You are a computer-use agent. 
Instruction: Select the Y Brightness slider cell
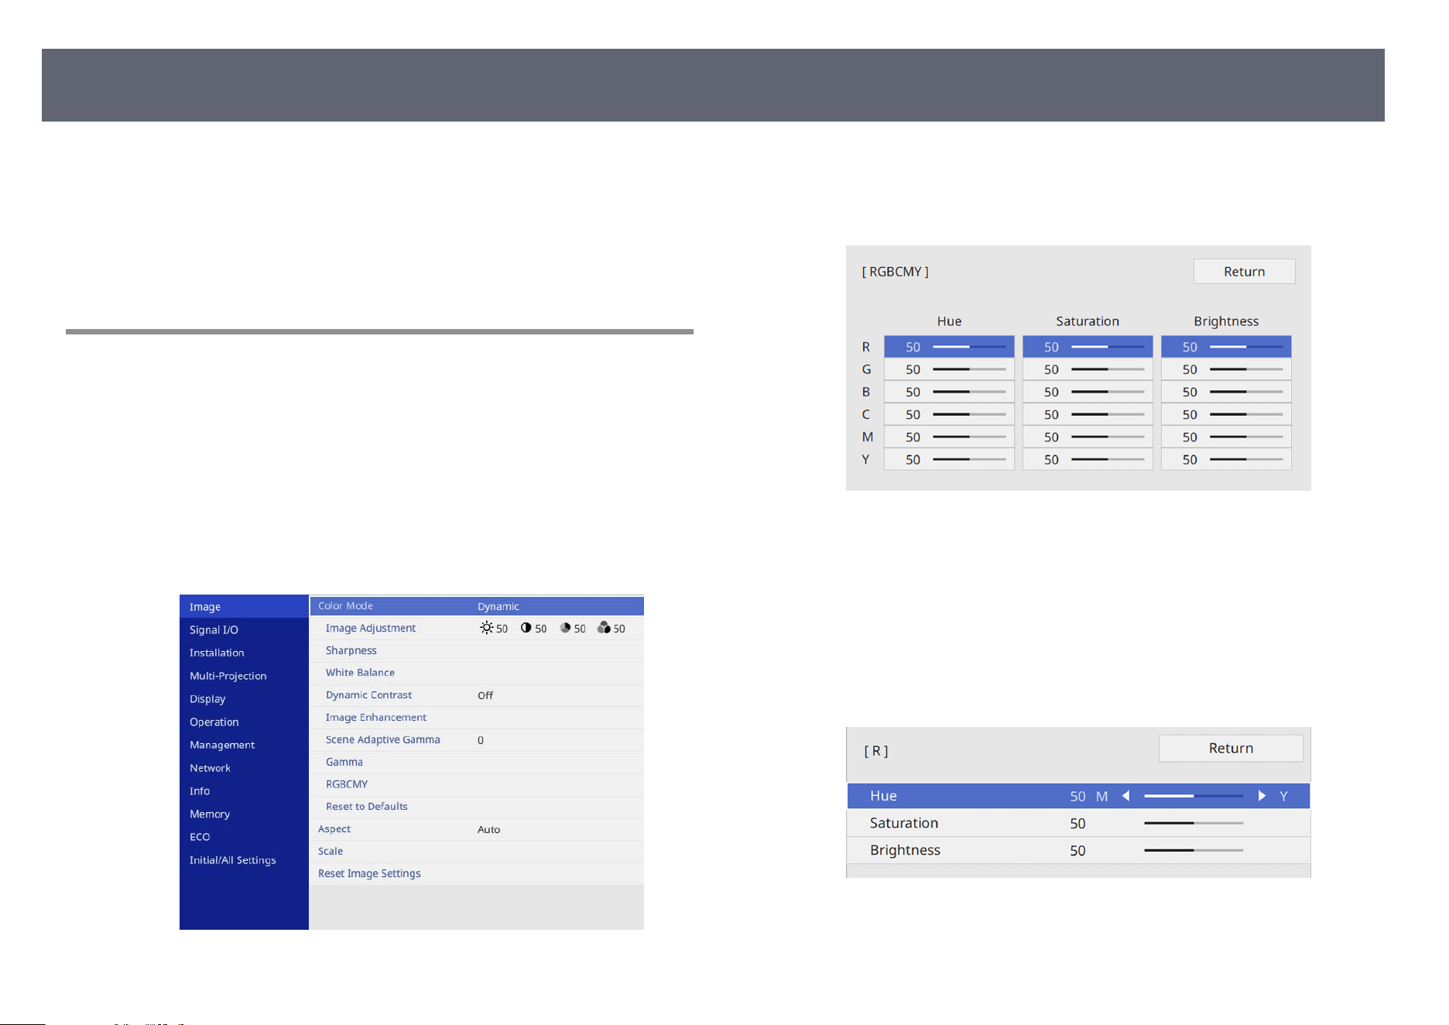point(1226,459)
